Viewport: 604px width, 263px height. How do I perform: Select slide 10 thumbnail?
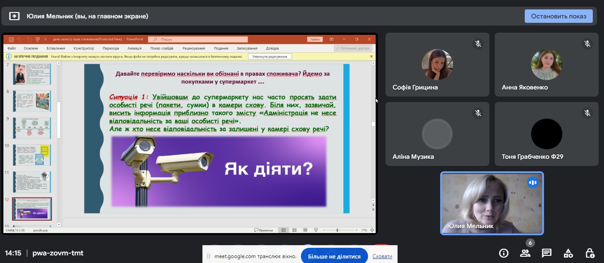31,155
